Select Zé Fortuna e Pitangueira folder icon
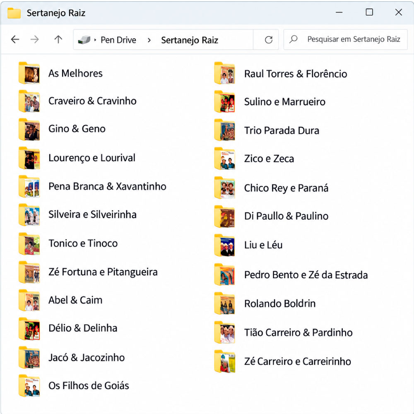 tap(29, 272)
